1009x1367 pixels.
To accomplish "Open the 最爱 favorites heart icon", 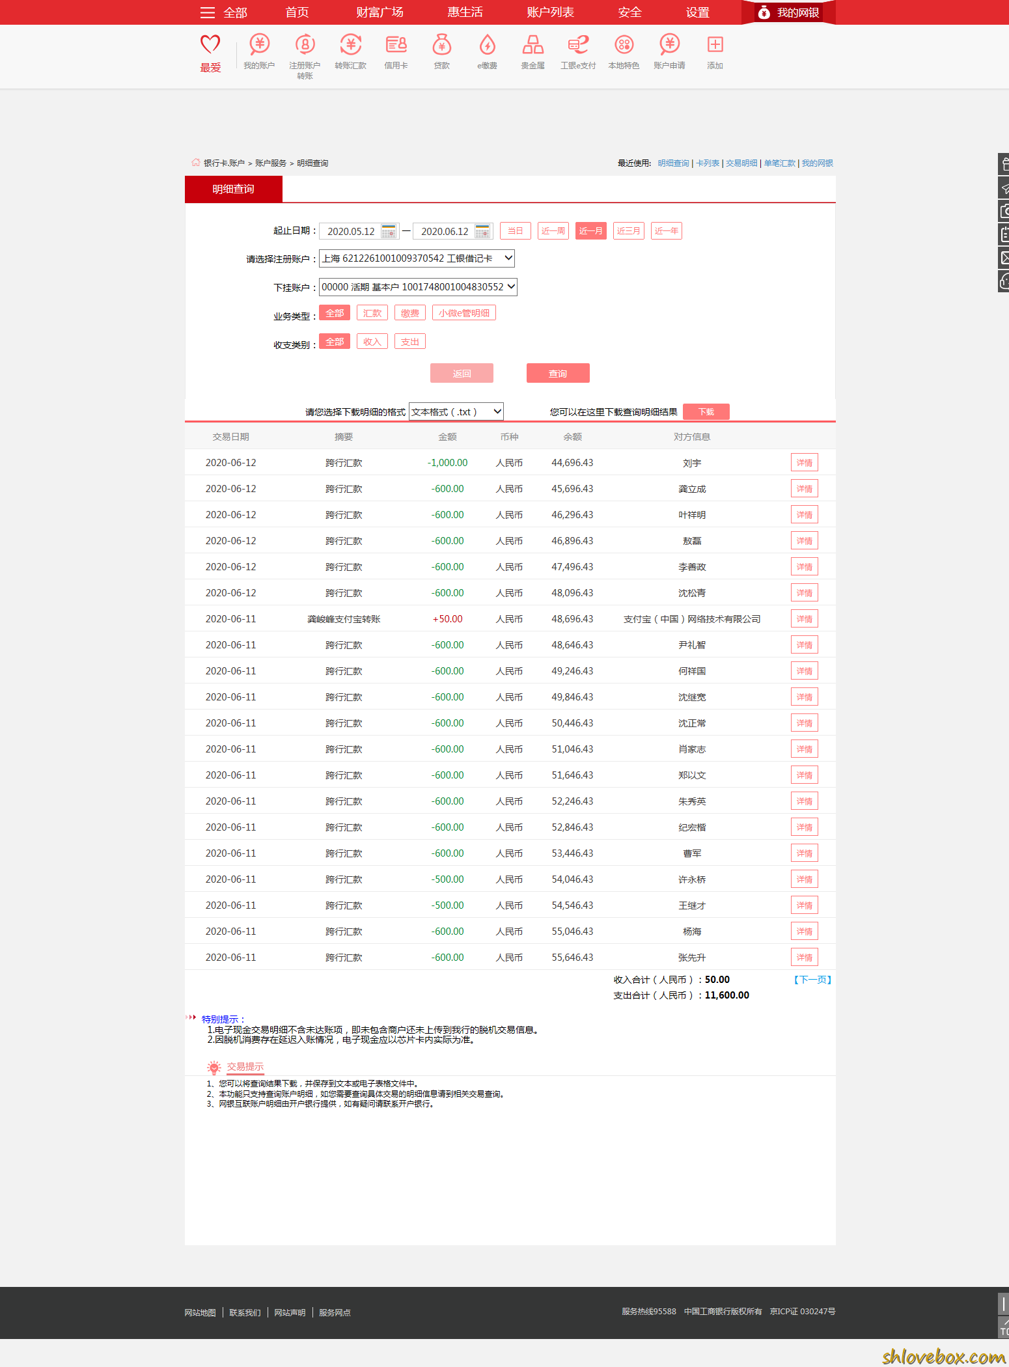I will [x=210, y=45].
